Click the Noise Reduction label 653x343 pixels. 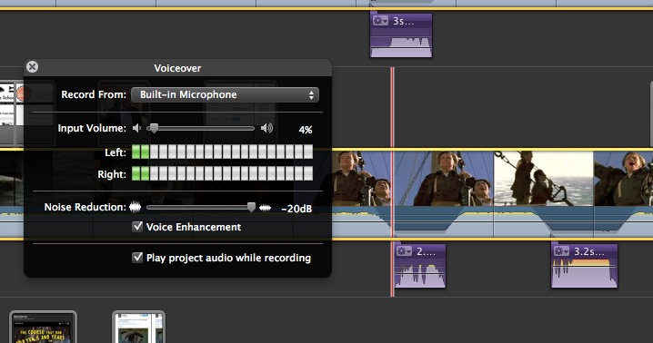coord(85,207)
